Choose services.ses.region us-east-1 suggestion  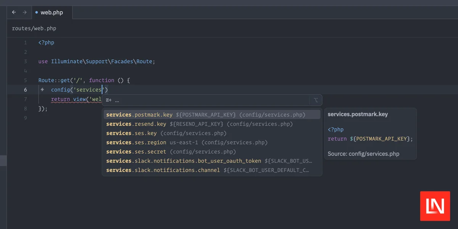click(x=212, y=142)
